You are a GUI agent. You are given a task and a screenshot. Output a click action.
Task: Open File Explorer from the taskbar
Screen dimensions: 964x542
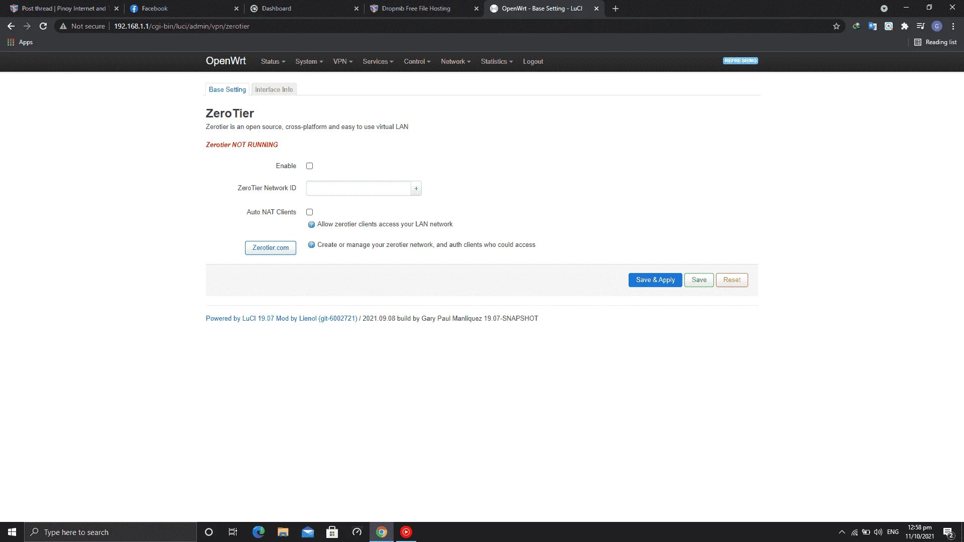283,532
